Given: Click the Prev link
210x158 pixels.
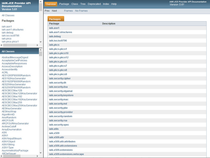Looking at the screenshot, I should (47, 11).
